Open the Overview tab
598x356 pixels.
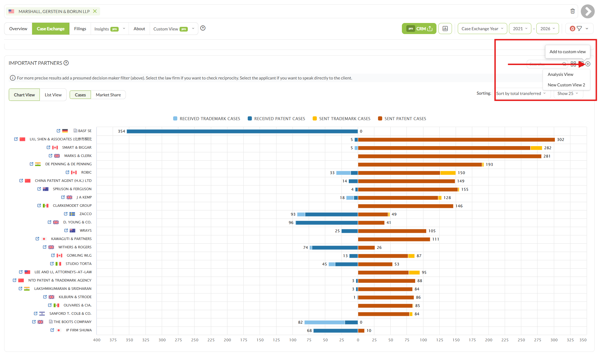(x=18, y=29)
